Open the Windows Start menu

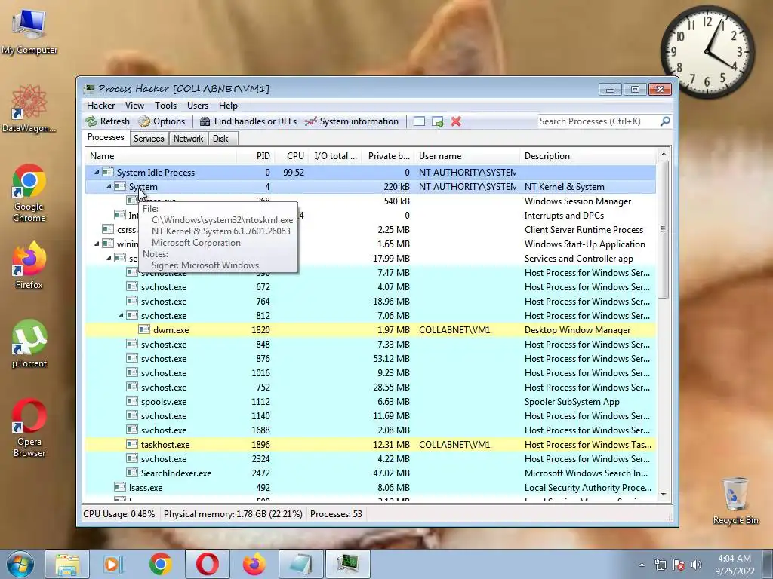click(x=20, y=564)
